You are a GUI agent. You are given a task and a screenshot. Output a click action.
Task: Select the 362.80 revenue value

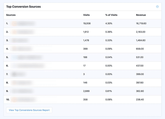click(x=140, y=91)
